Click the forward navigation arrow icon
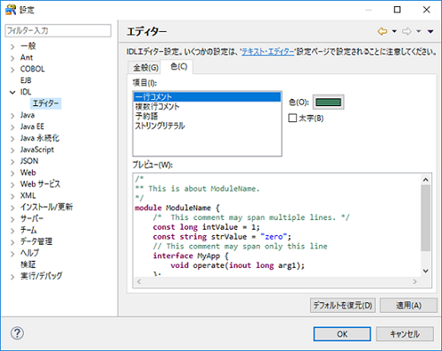 407,31
